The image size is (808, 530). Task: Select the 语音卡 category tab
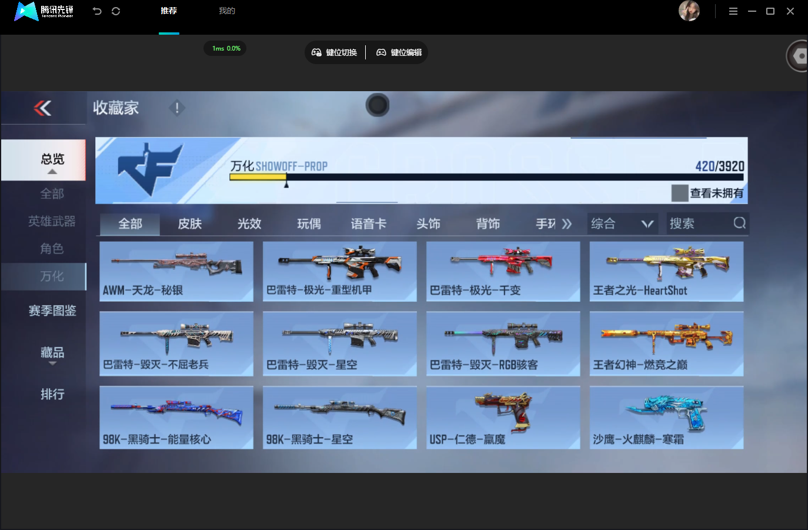[x=369, y=224]
